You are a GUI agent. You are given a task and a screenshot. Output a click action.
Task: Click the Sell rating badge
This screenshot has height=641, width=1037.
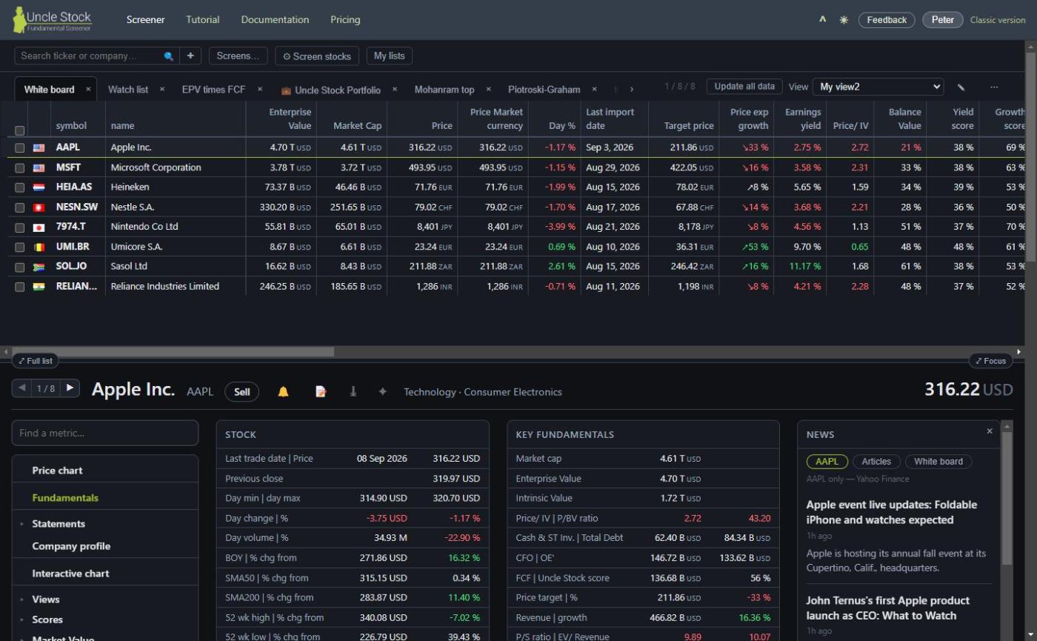241,392
